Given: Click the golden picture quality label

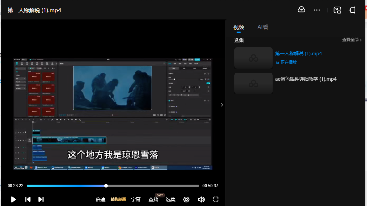Looking at the screenshot, I should [x=118, y=199].
